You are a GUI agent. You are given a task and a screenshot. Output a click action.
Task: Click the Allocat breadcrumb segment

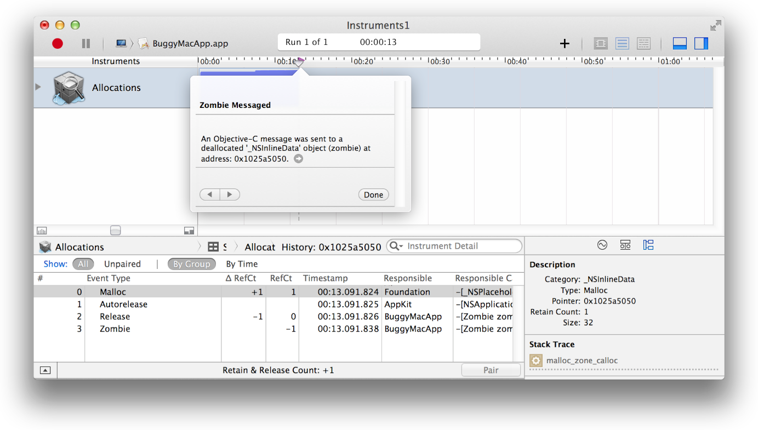point(260,247)
